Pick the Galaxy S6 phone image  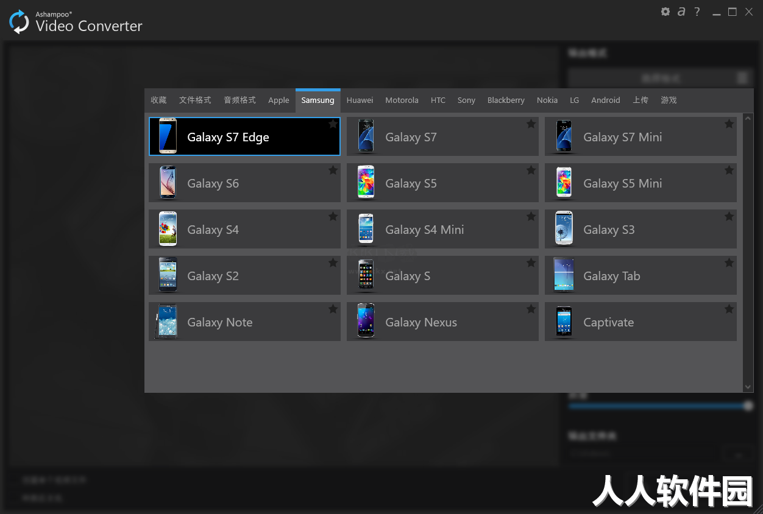click(168, 183)
